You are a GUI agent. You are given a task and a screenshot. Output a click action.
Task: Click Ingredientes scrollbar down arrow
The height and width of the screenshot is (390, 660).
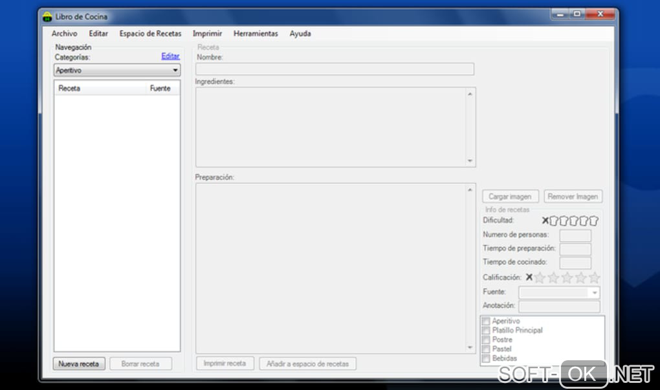pos(470,160)
